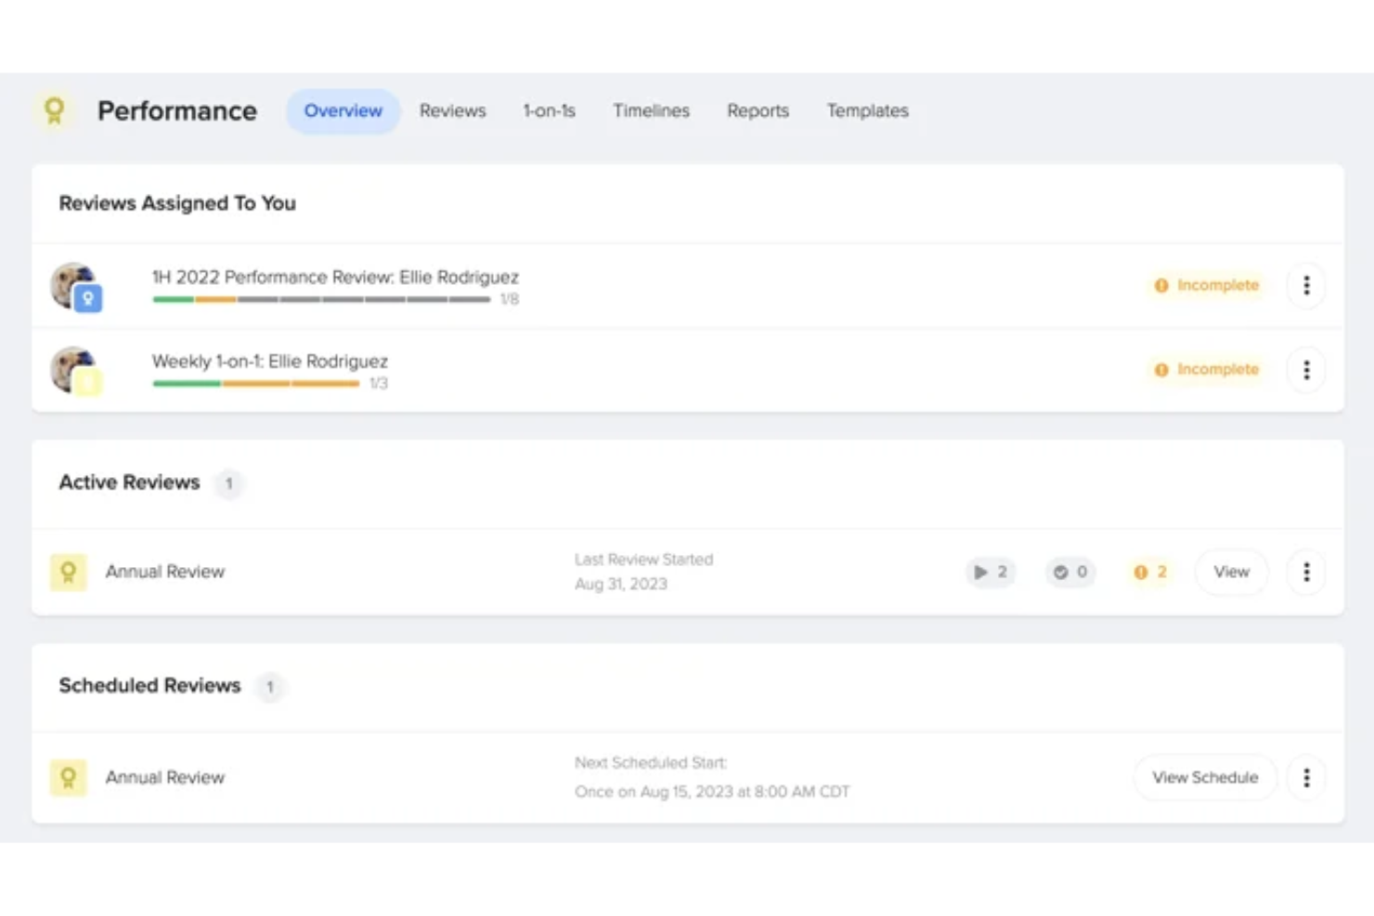The width and height of the screenshot is (1374, 916).
Task: Open View Schedule for Annual Review
Action: (1204, 778)
